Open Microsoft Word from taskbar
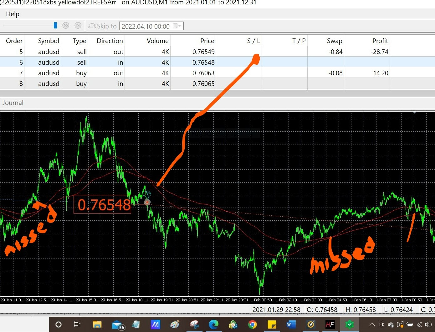This screenshot has height=332, width=435. pos(291,324)
